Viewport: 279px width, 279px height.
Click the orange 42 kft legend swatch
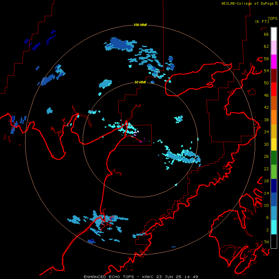point(274,117)
